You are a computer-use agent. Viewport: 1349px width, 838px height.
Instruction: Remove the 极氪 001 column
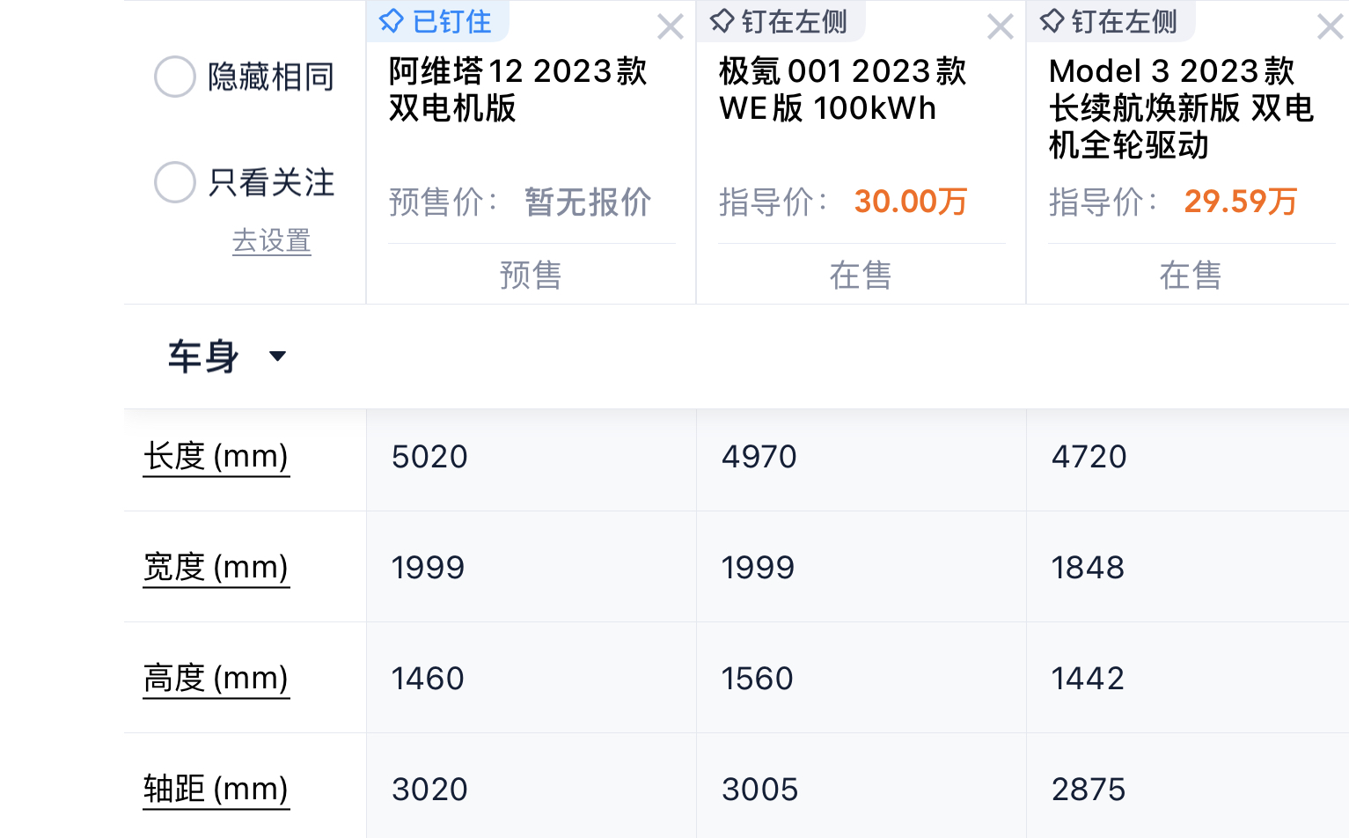[1000, 27]
